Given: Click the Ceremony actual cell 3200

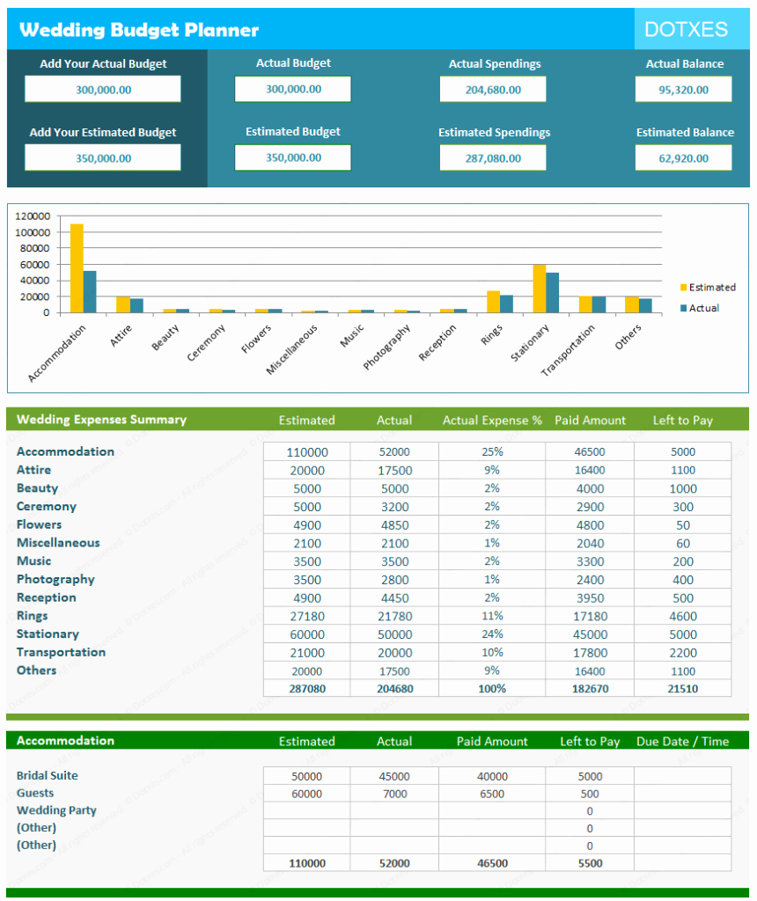Looking at the screenshot, I should point(394,508).
